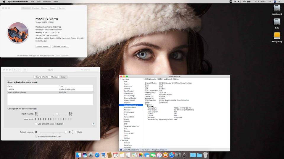
Task: Uncheck Show volume in menu bar
Action: click(x=36, y=137)
